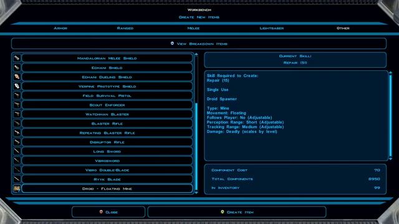Select Repeating Blaster Rifle in list
Viewport: 399px width, 224px height.
pyautogui.click(x=107, y=133)
